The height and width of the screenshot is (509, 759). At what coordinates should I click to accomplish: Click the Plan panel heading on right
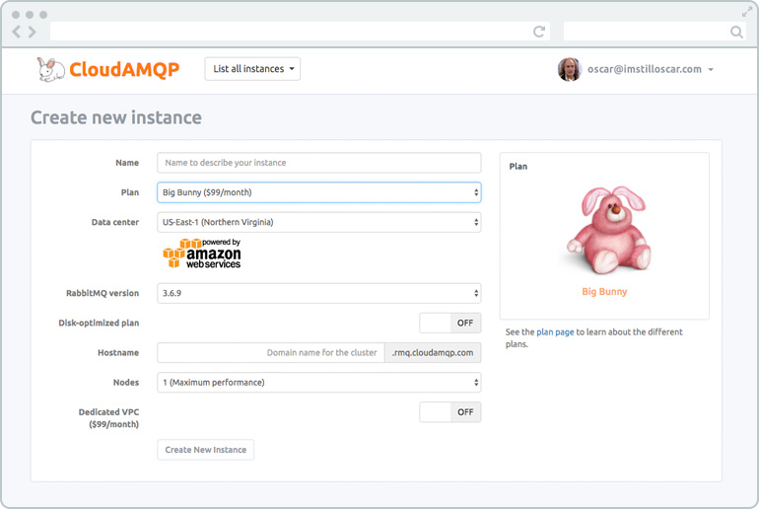tap(517, 166)
